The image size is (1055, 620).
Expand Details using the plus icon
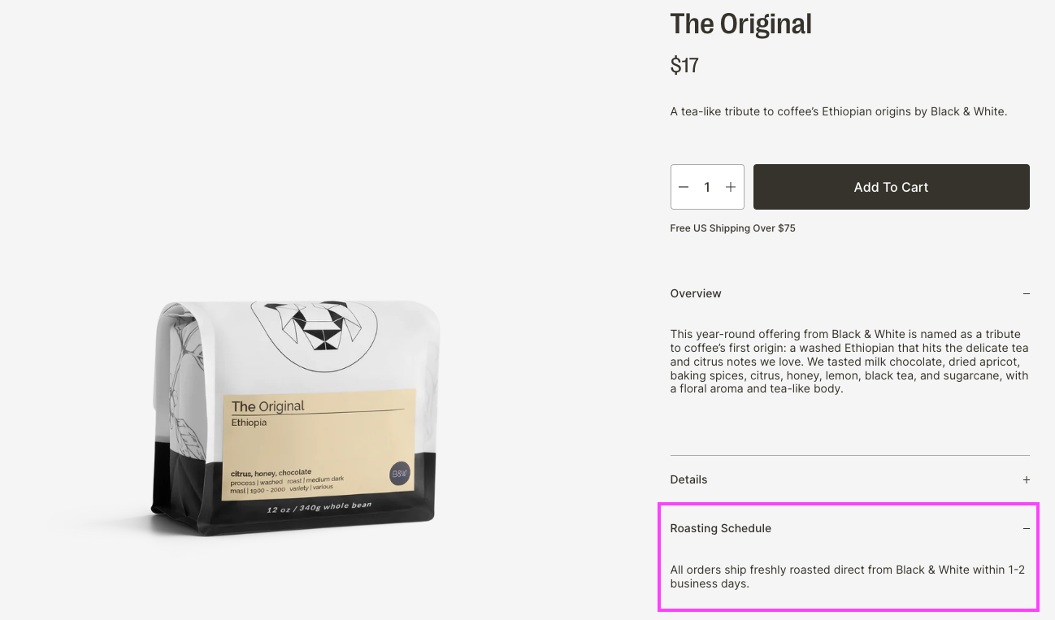[x=1027, y=479]
